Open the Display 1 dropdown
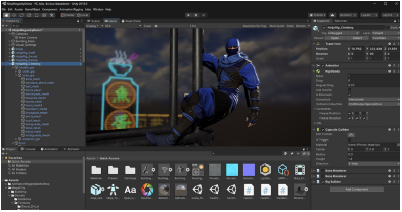402x212 pixels. pyautogui.click(x=95, y=26)
